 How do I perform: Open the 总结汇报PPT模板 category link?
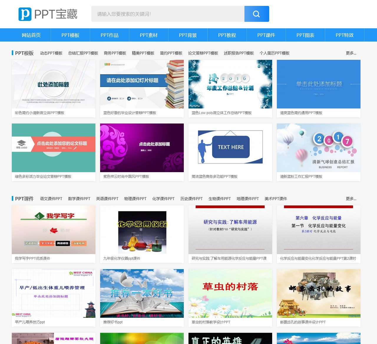pyautogui.click(x=83, y=53)
